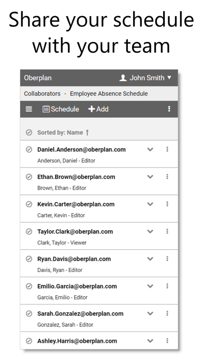
Task: Click 'Anderson, Daniel - Editor' subtitle
Action: (x=66, y=161)
